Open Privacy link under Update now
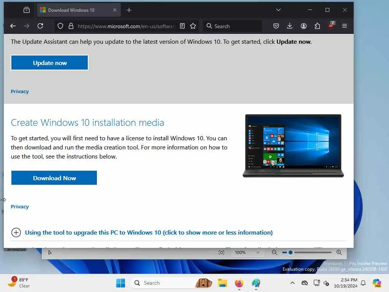 (20, 91)
